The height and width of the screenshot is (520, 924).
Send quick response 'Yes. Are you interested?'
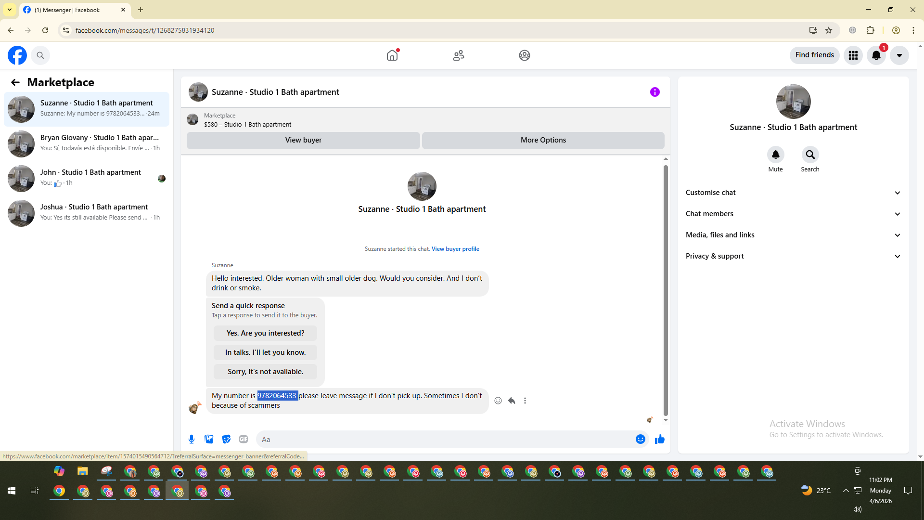[265, 333]
